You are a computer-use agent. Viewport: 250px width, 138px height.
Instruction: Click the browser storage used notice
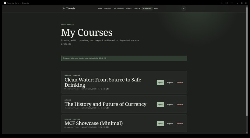click(x=124, y=58)
